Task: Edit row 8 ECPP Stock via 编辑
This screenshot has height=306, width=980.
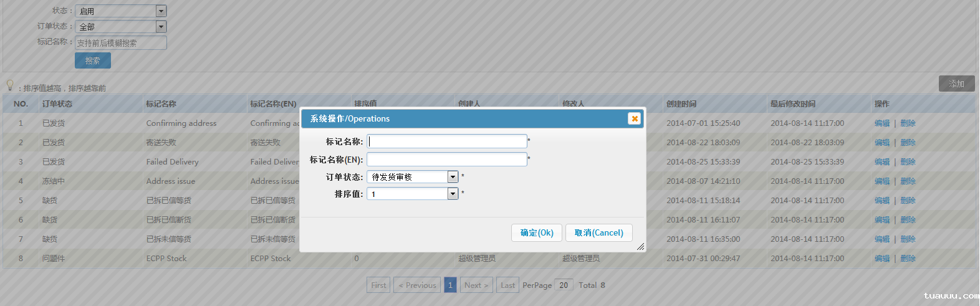Action: click(882, 259)
